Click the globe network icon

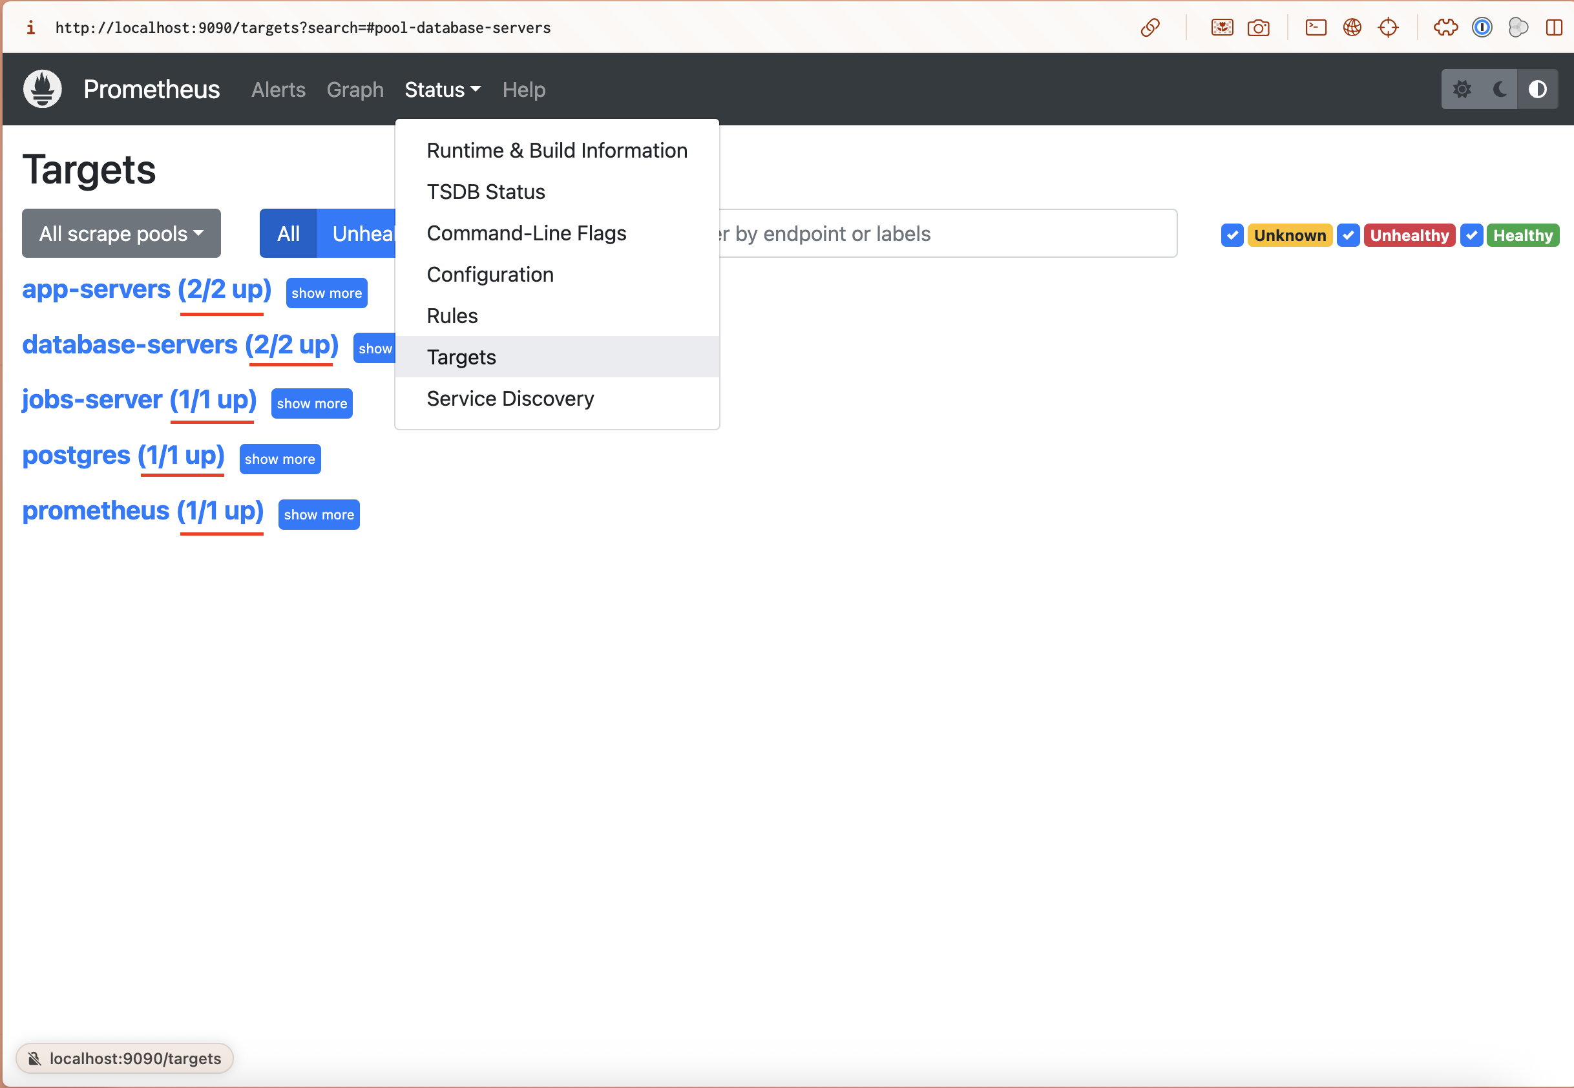point(1352,28)
